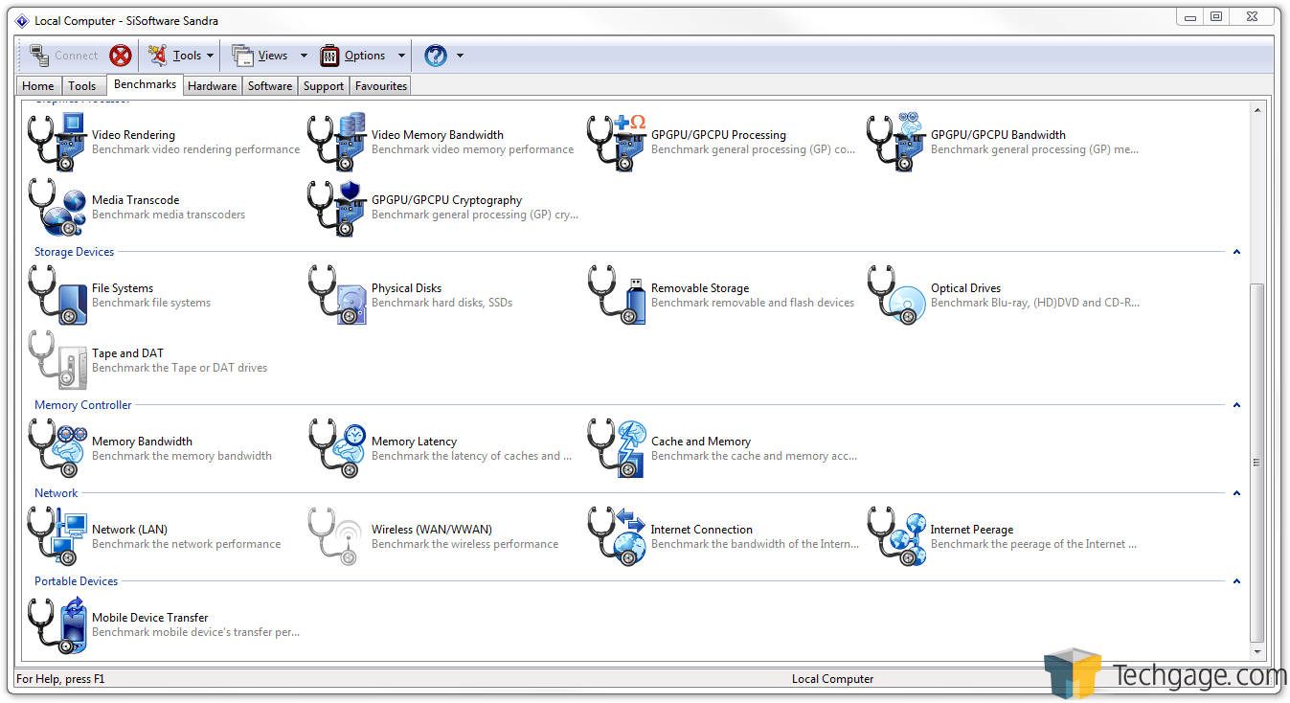Select the Benchmarks tab
The image size is (1290, 703).
145,84
